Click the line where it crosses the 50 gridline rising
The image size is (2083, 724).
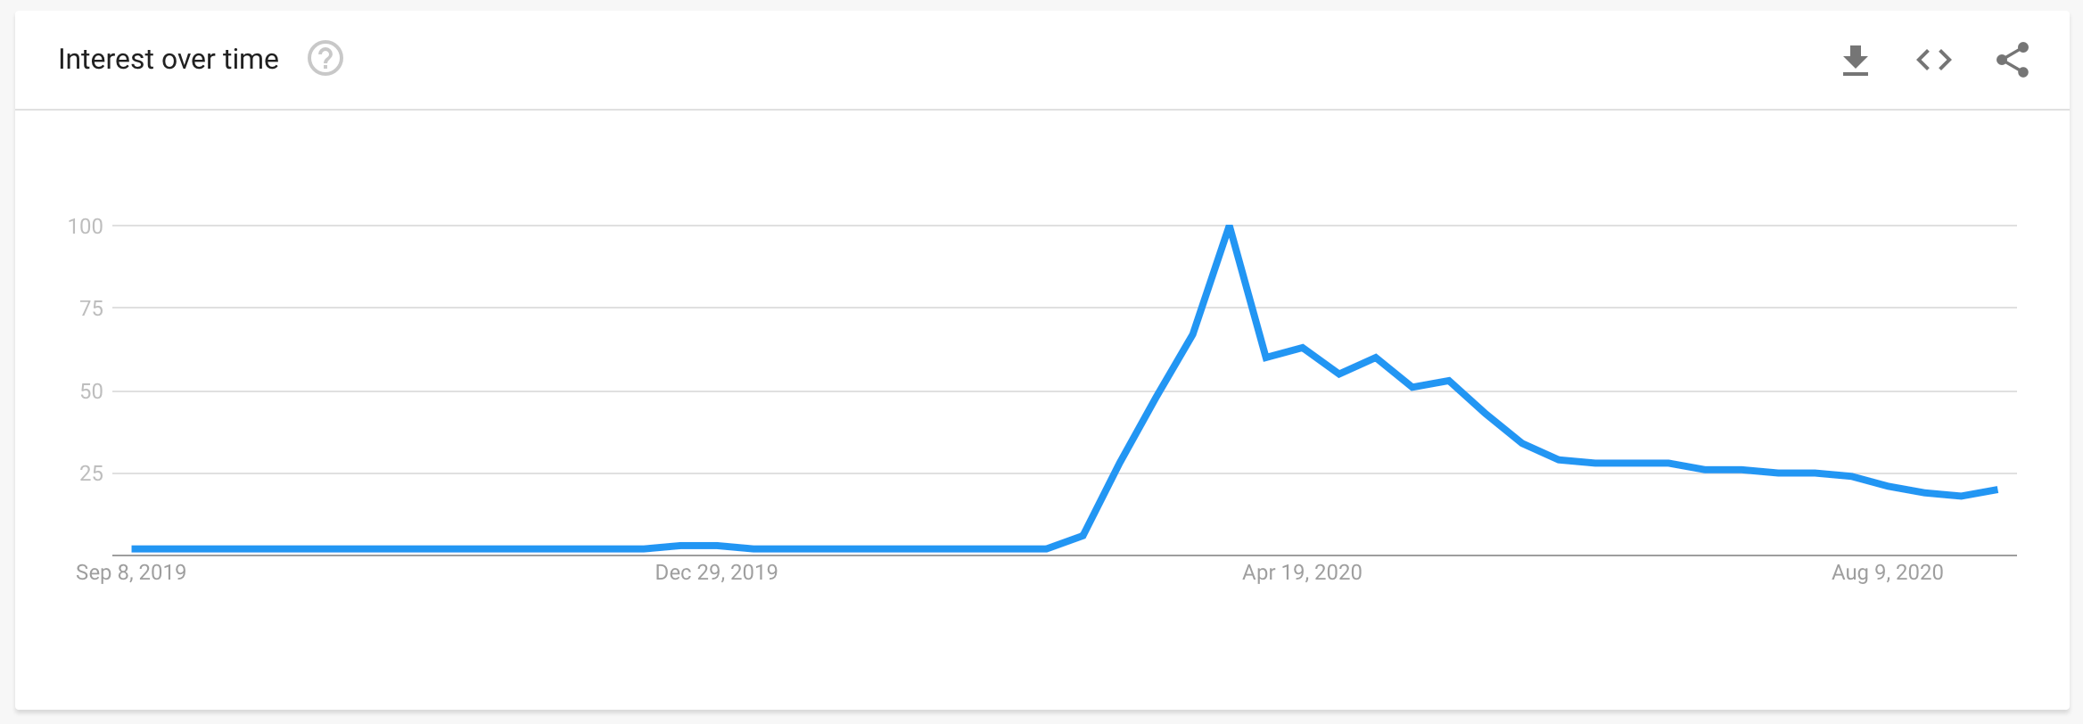(1157, 391)
